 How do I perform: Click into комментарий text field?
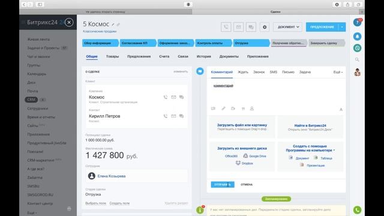coord(276,92)
